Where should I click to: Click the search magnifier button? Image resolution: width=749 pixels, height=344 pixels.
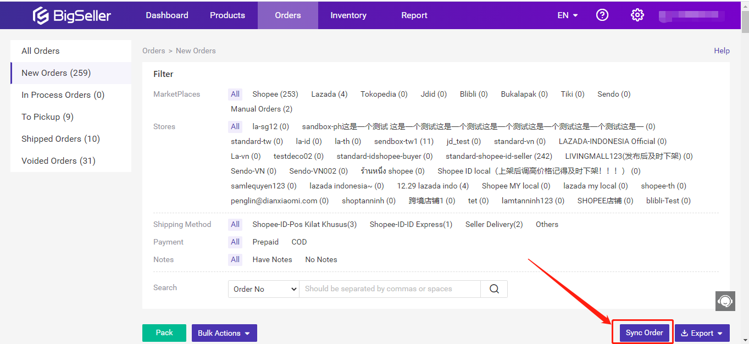[494, 289]
